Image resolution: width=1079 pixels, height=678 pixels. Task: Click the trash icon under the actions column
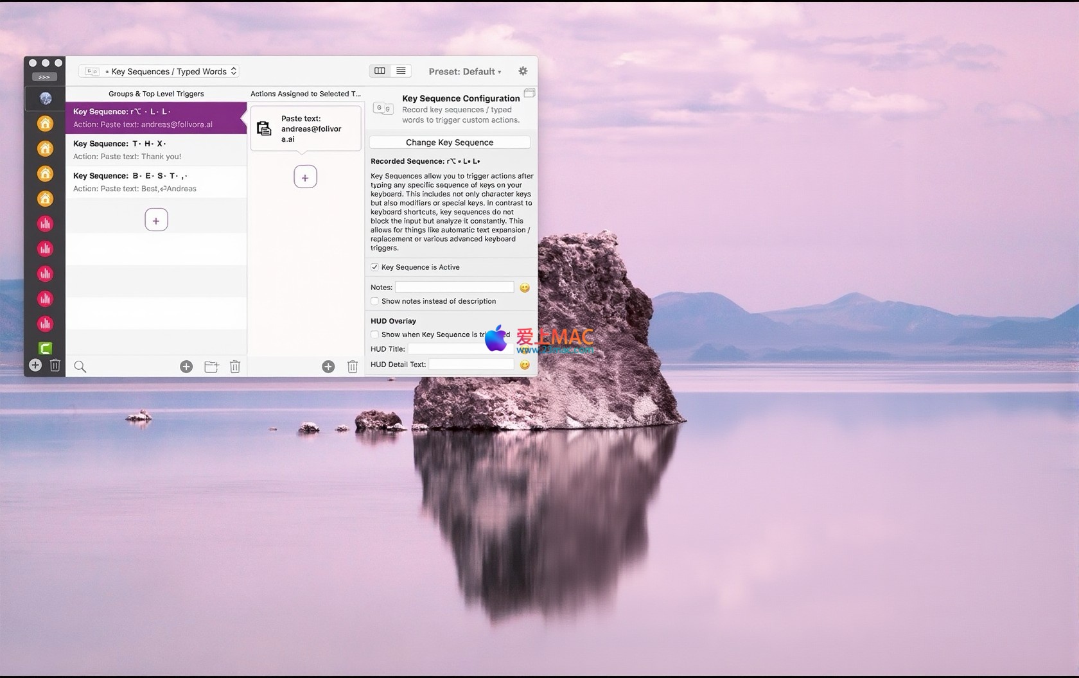pos(353,367)
